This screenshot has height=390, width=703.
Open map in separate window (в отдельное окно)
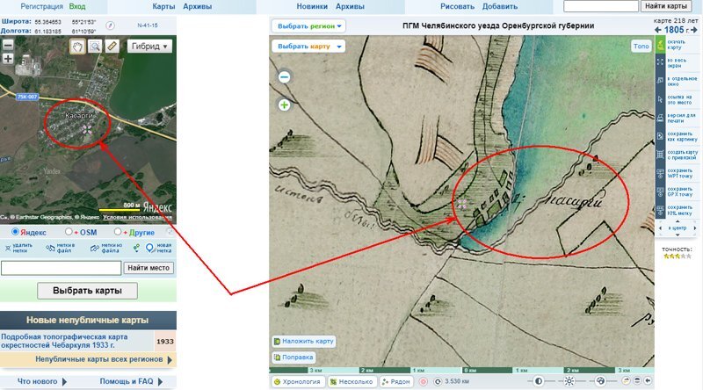(x=661, y=81)
